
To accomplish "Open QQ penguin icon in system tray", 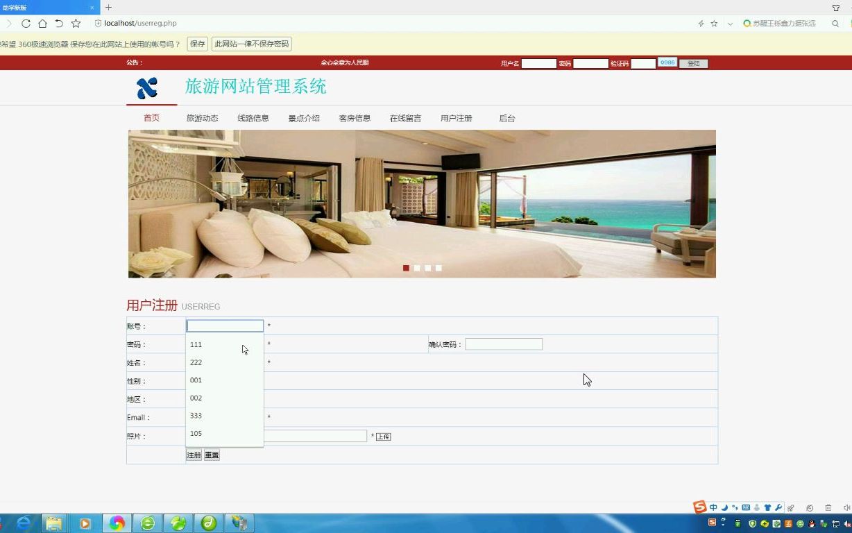I will point(812,525).
